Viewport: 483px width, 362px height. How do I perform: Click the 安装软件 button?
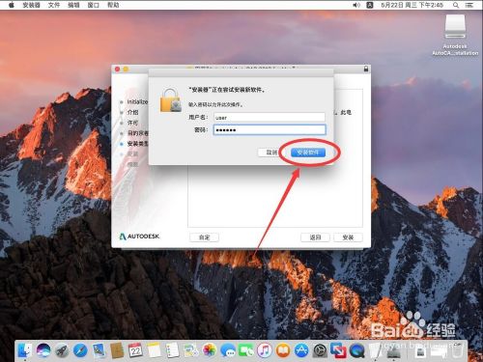[x=308, y=153]
